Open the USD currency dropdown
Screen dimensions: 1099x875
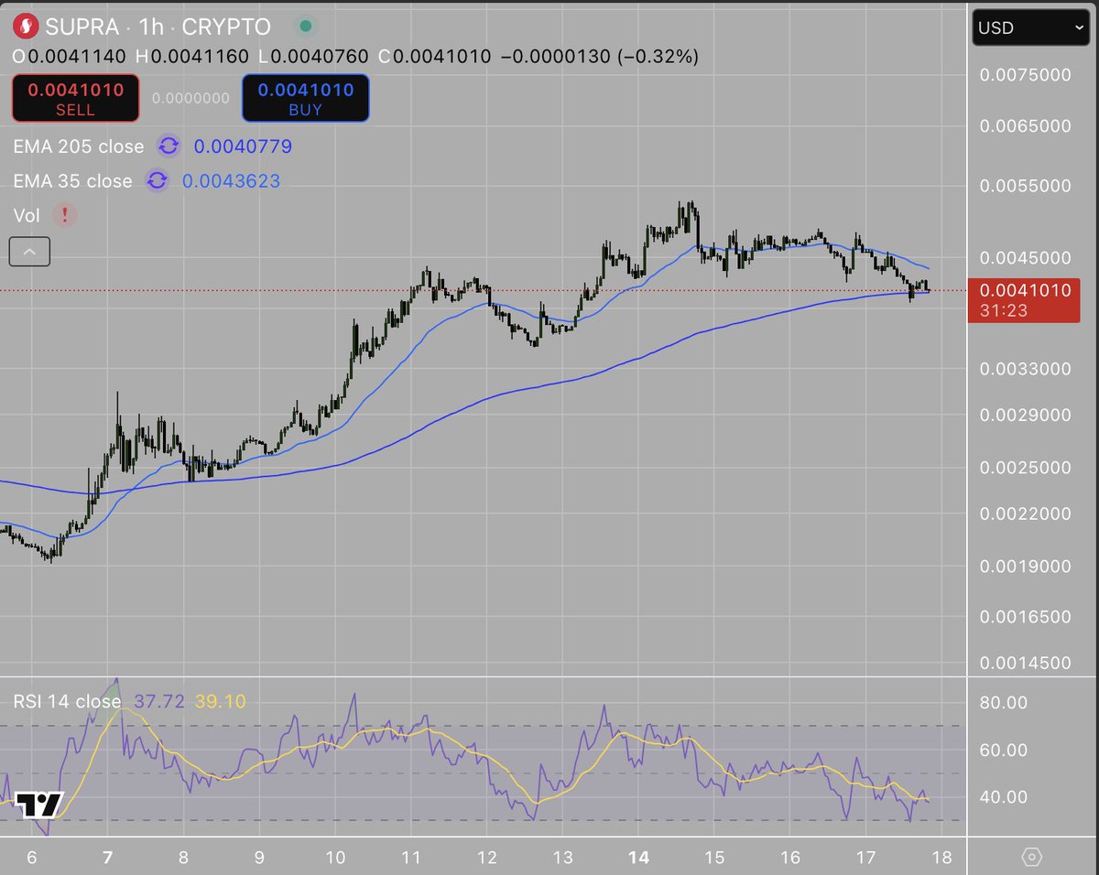(1030, 27)
